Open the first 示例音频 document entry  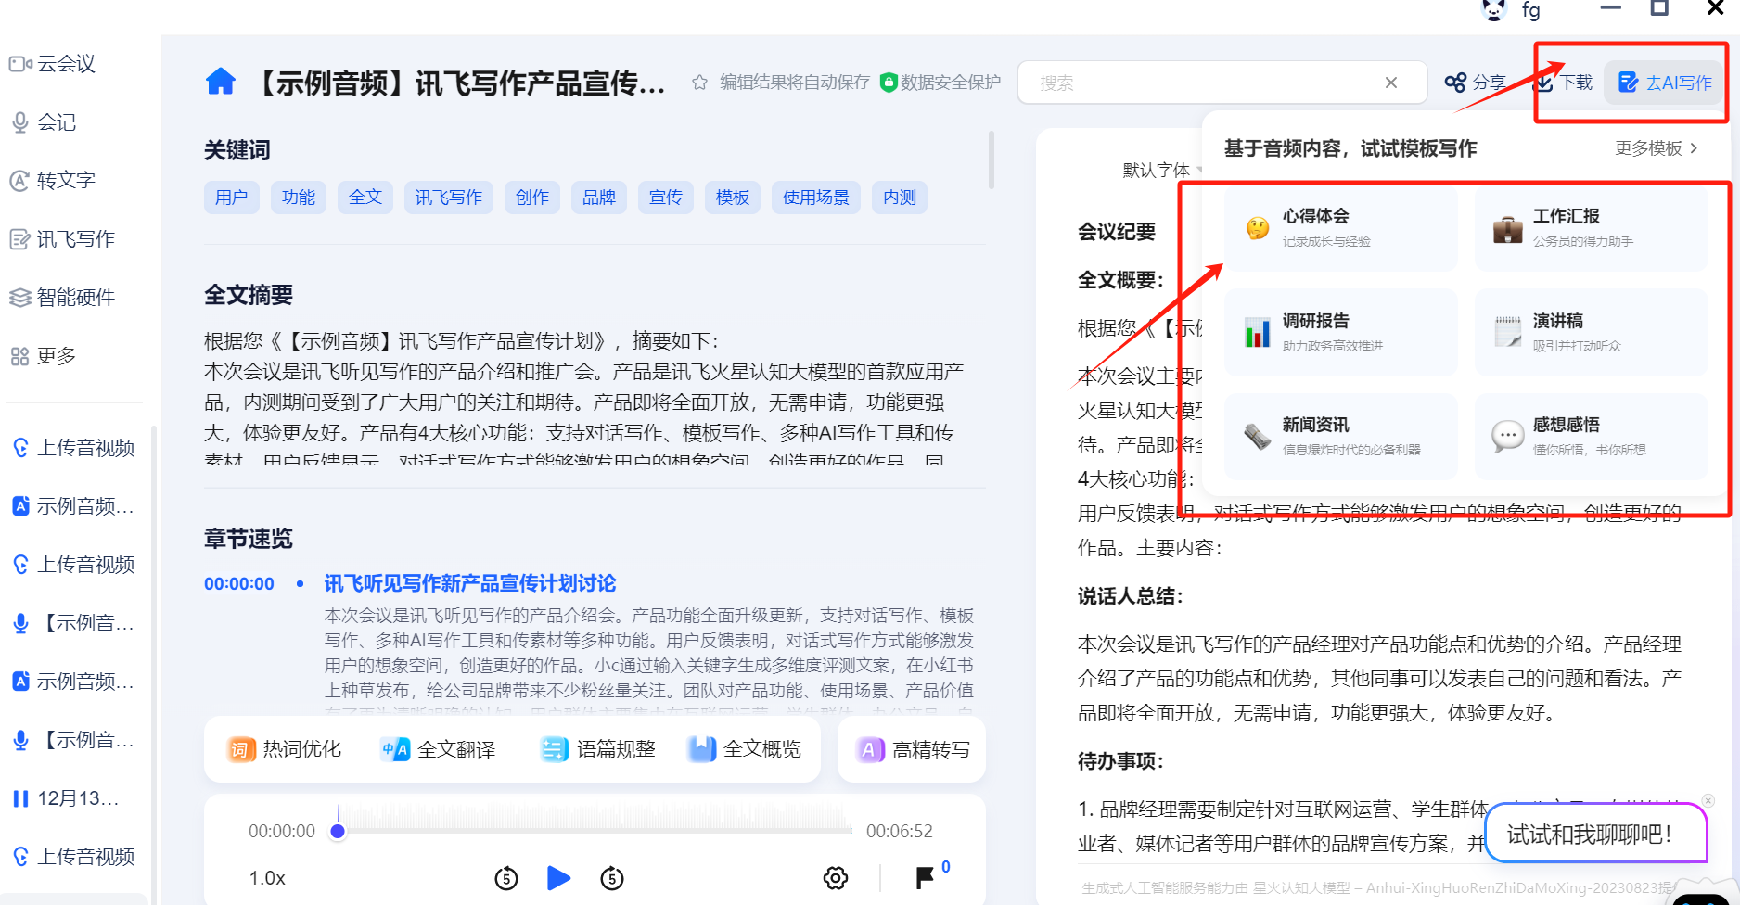[74, 506]
